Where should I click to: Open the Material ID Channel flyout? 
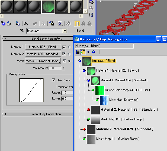60,24
